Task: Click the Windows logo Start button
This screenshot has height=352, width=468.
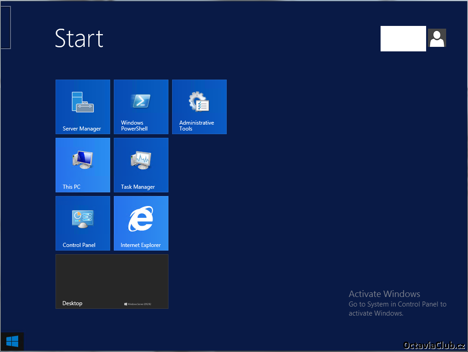Action: 12,341
